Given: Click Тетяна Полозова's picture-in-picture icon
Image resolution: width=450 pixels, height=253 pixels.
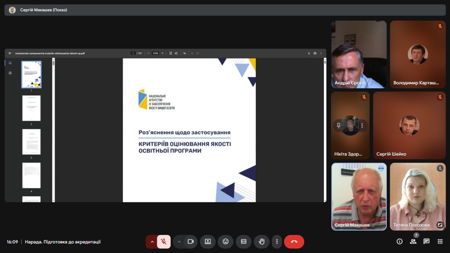Looking at the screenshot, I should 440,225.
